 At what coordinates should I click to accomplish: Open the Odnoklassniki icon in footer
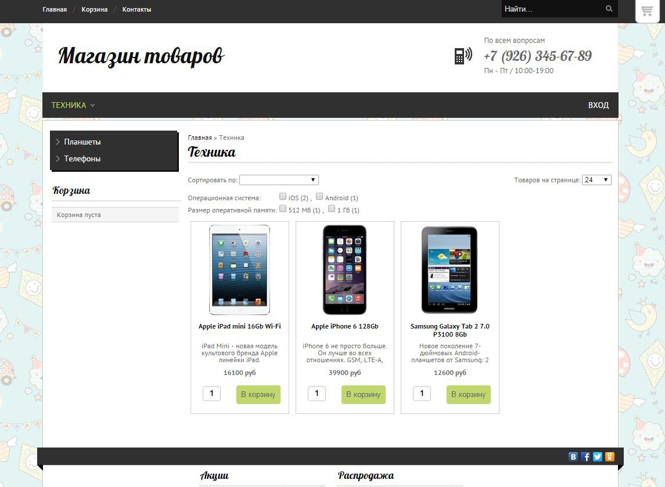click(x=610, y=456)
